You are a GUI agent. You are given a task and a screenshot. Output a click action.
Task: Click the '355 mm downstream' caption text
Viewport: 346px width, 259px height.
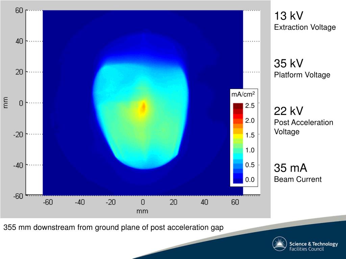114,227
